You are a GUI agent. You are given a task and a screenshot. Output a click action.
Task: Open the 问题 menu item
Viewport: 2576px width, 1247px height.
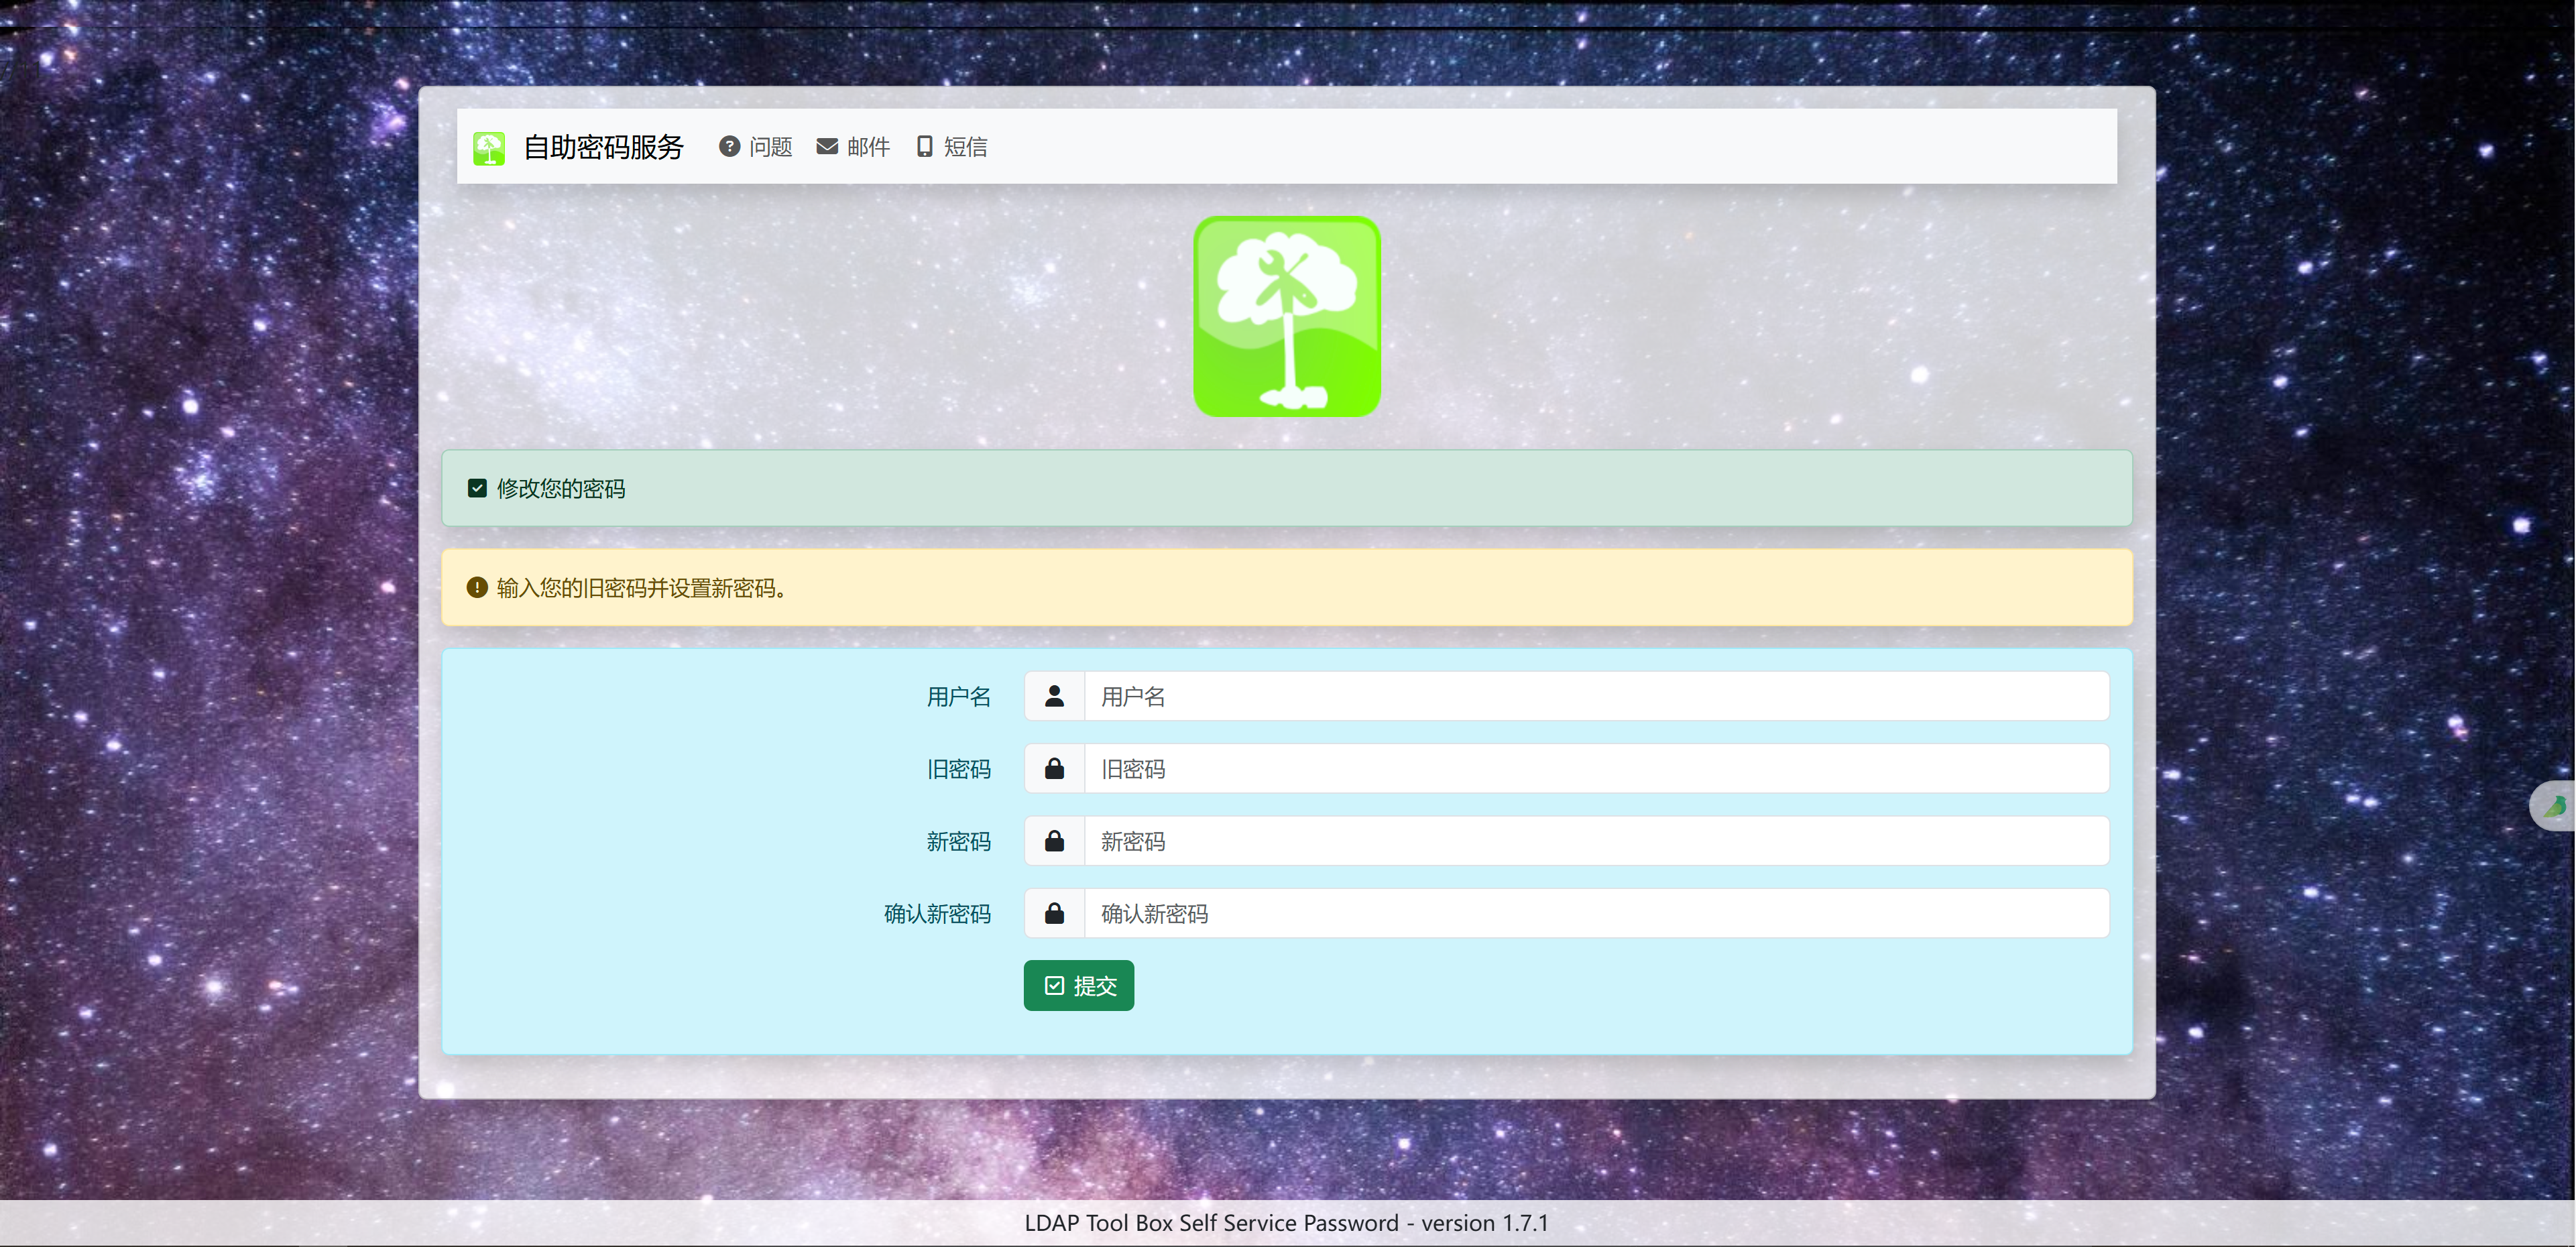770,147
